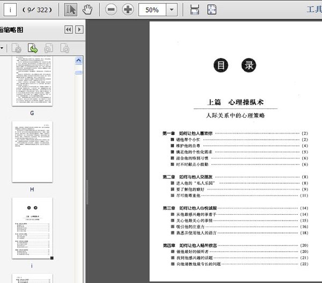The width and height of the screenshot is (322, 283).
Task: Choose the fit one full page icon
Action: (x=212, y=10)
